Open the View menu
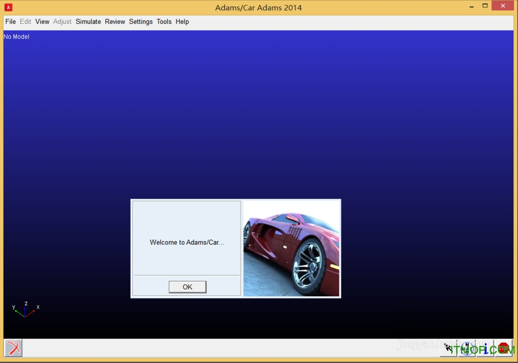This screenshot has height=363, width=518. [x=42, y=21]
